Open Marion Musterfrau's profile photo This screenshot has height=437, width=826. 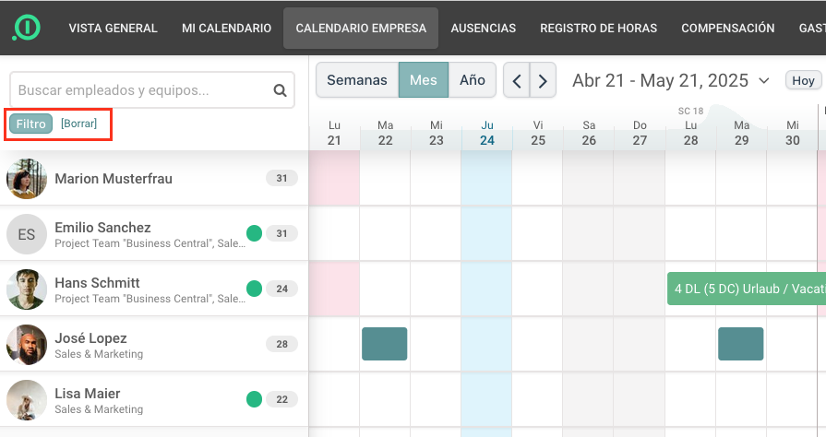pyautogui.click(x=27, y=179)
